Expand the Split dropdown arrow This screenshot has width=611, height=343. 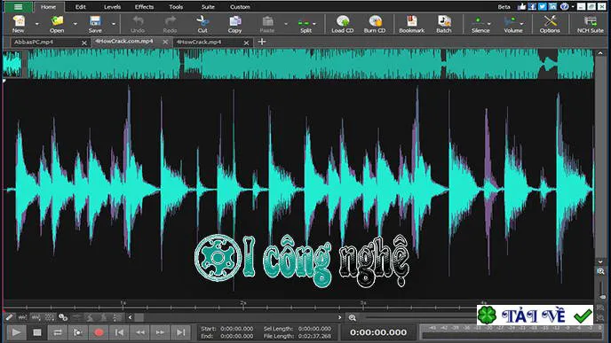(314, 24)
